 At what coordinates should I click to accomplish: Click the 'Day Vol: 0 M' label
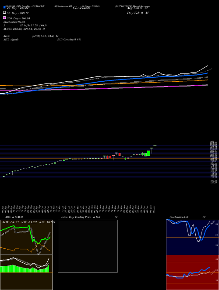(x=138, y=13)
